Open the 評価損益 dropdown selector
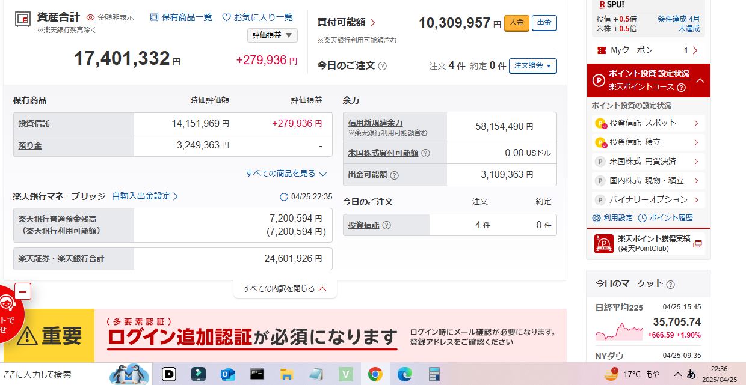 pos(273,35)
